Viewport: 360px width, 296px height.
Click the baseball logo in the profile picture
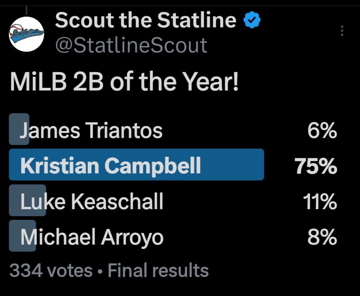(21, 32)
